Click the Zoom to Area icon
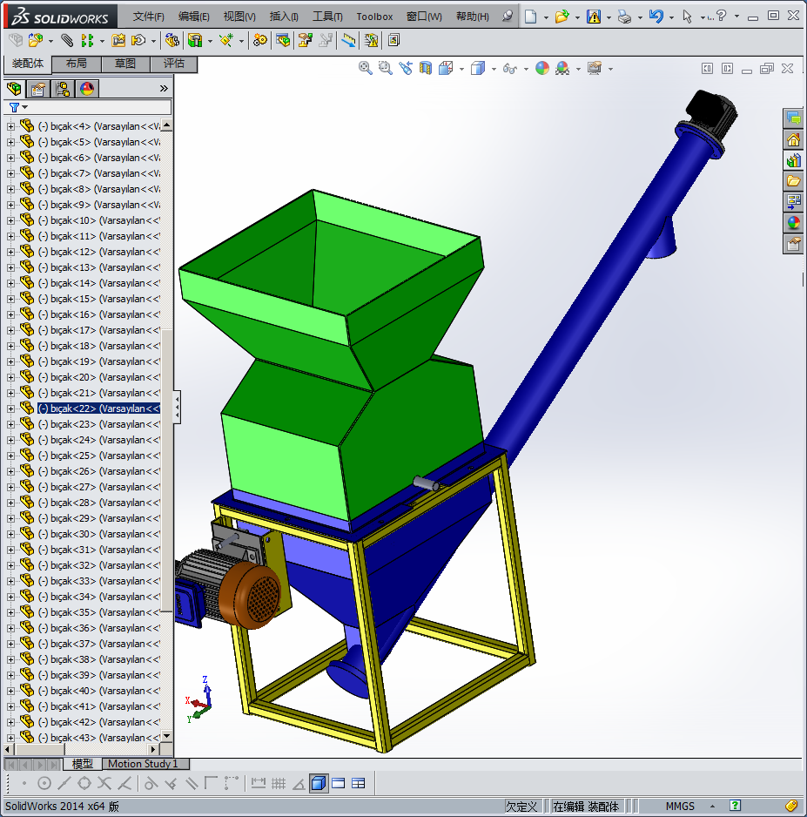 (x=386, y=68)
